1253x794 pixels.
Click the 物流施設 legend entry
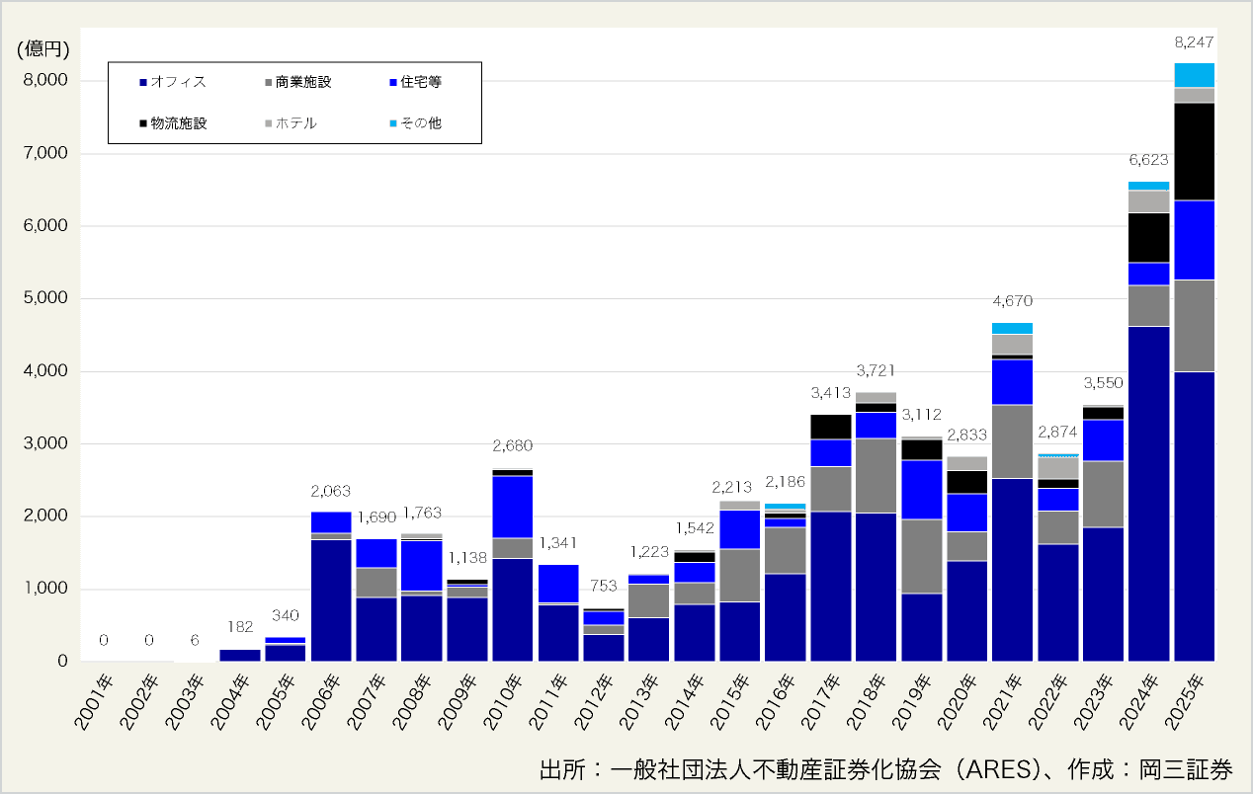tap(178, 124)
